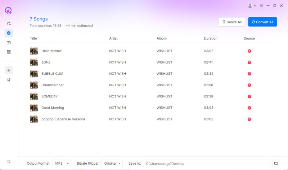Screen dimensions: 288x170
Task: Click the plus icon to add music
Action: pos(9,70)
